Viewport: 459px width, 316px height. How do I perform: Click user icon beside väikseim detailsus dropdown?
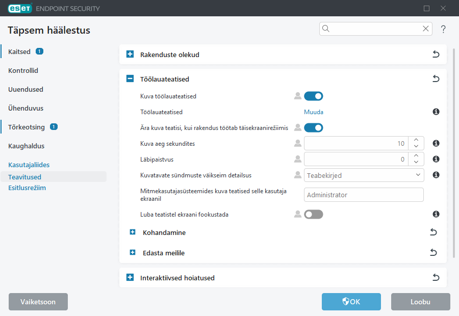click(x=298, y=175)
